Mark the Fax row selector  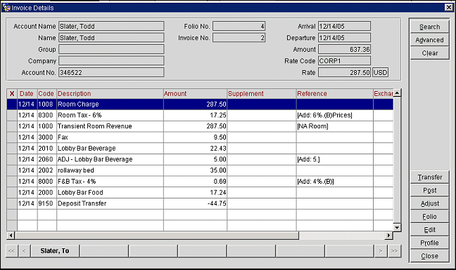12,137
